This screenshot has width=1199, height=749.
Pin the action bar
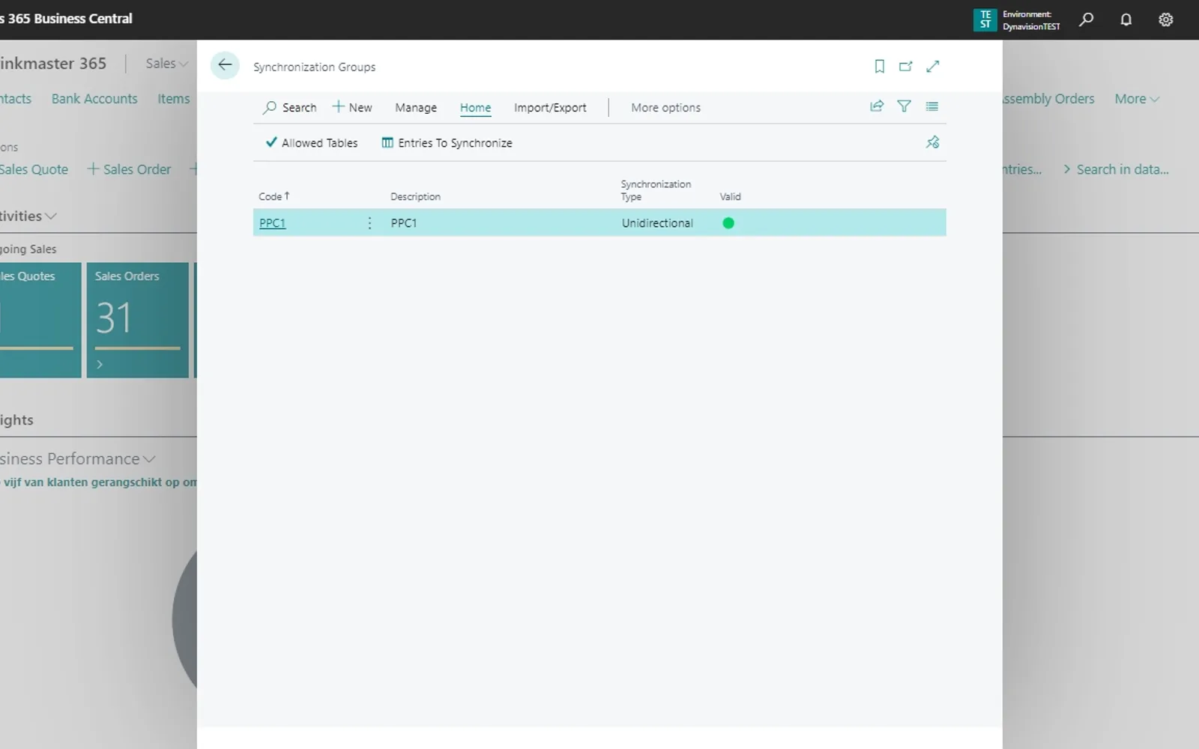coord(933,142)
